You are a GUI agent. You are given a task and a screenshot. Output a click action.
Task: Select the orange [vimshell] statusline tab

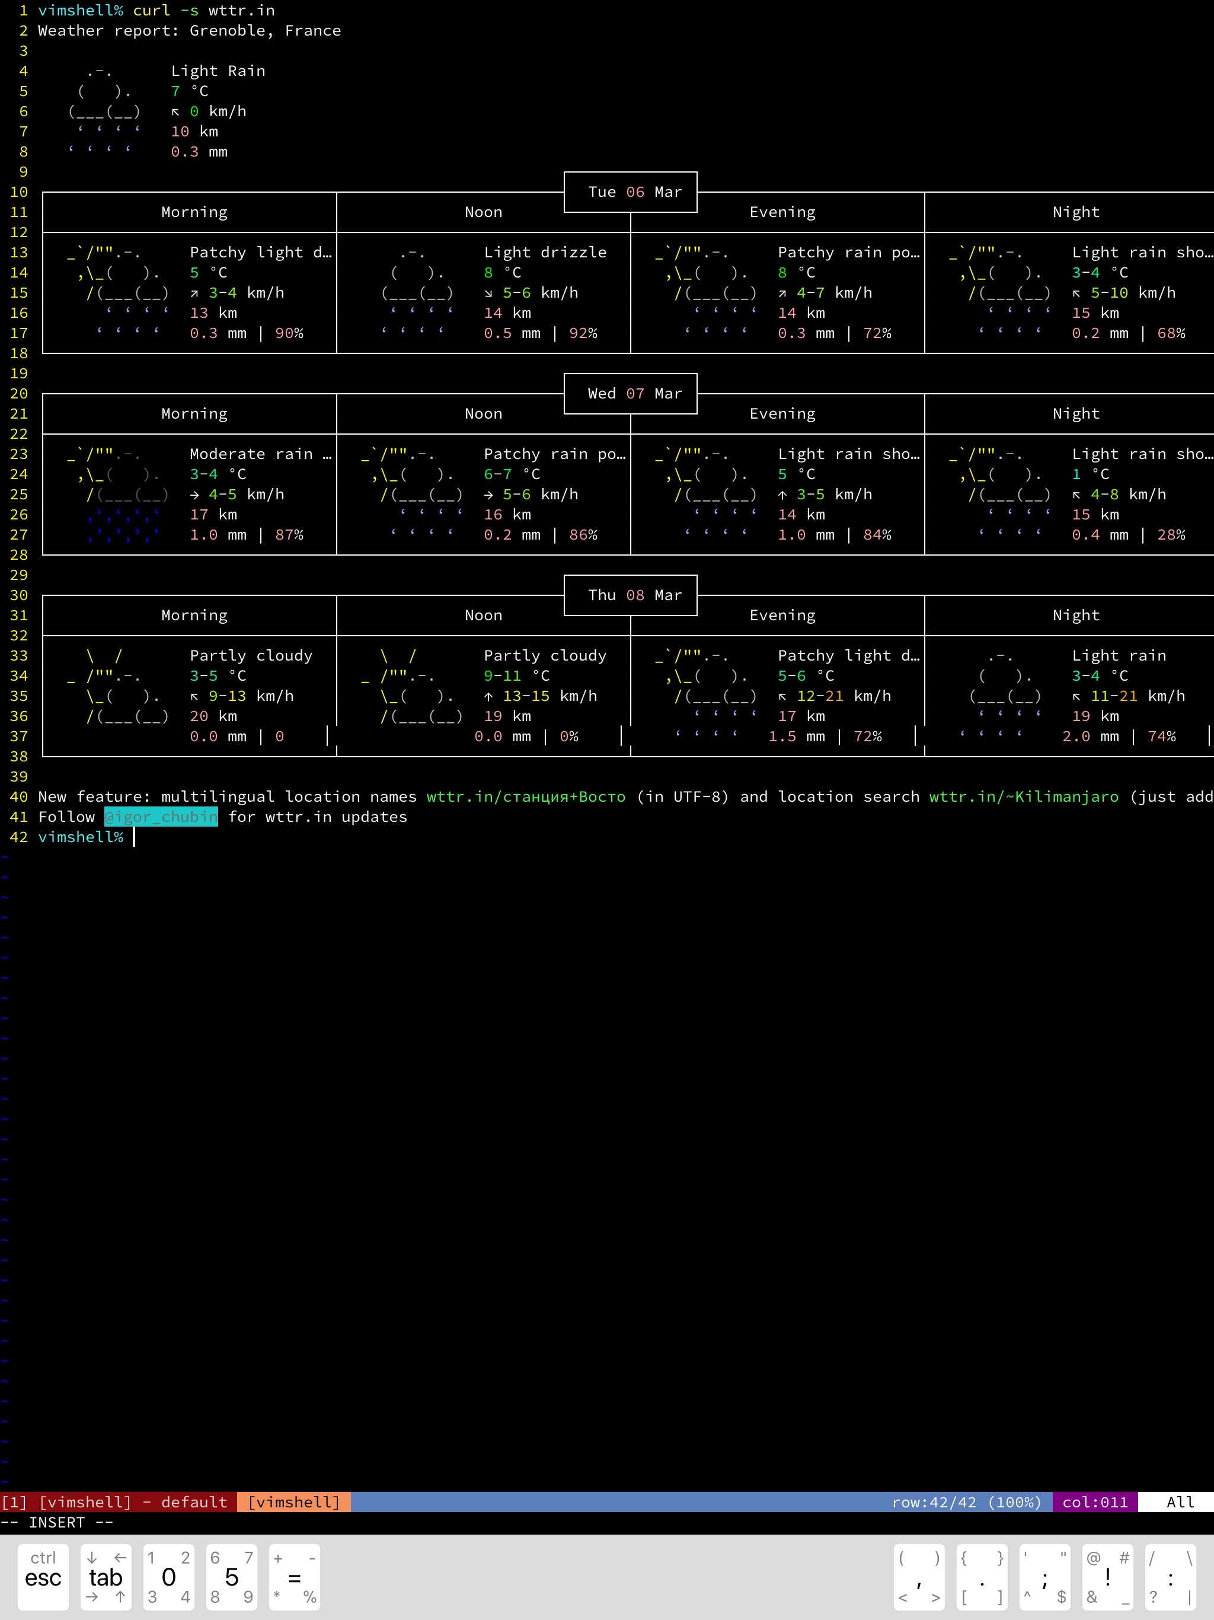[x=293, y=1502]
